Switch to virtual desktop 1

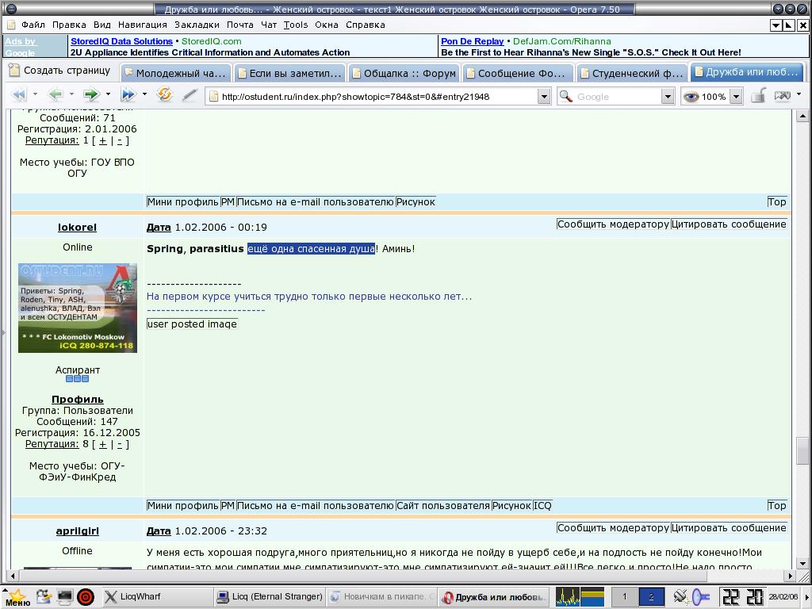pyautogui.click(x=624, y=597)
